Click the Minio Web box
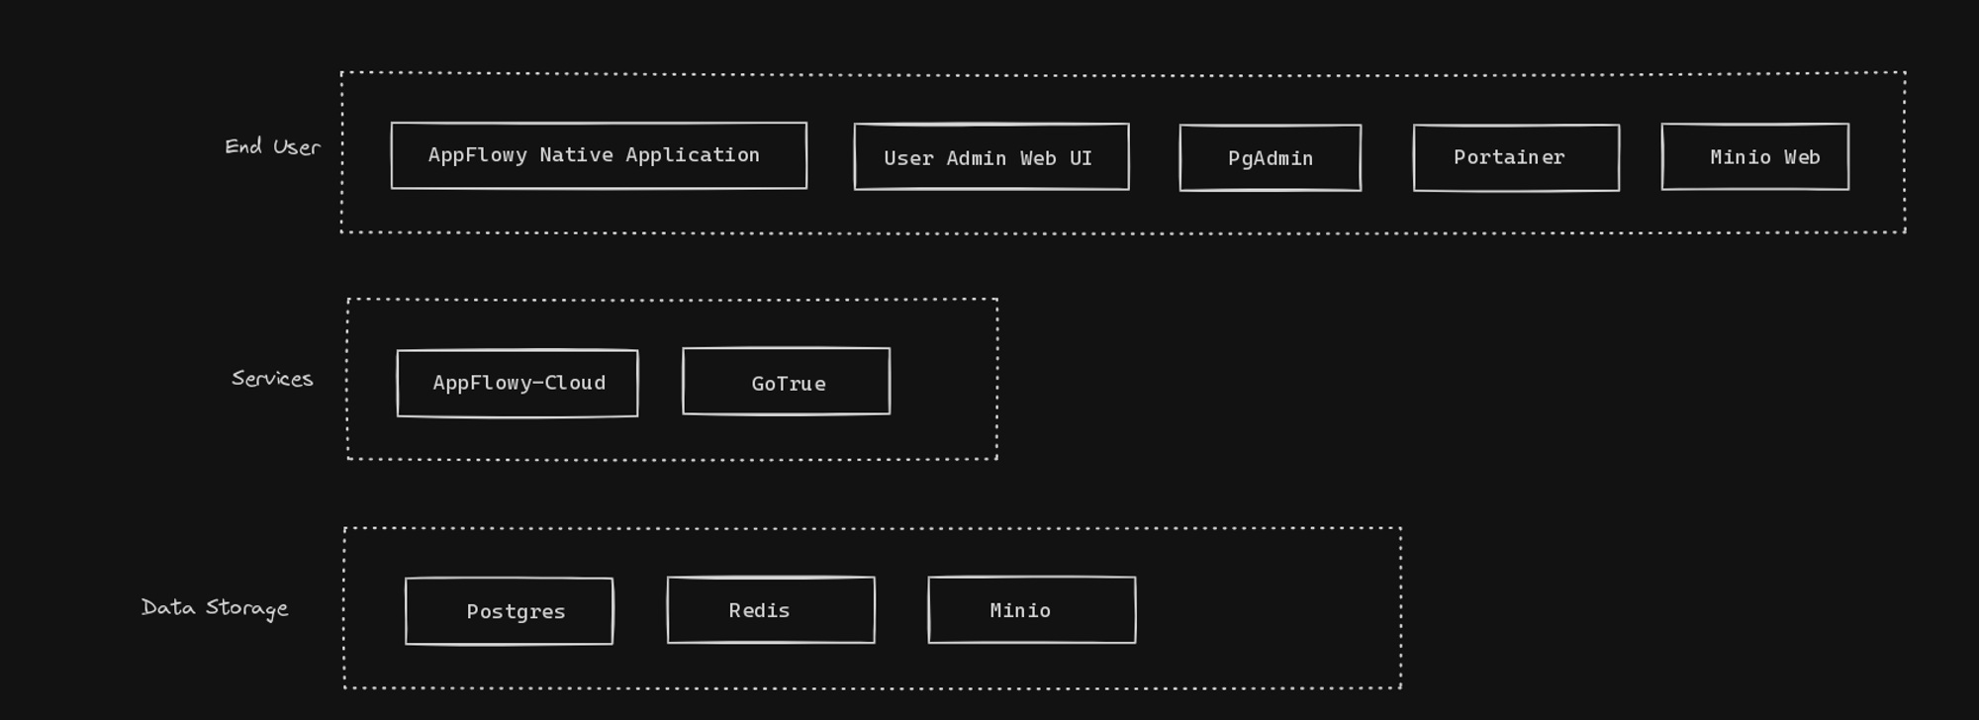This screenshot has width=1979, height=720. pyautogui.click(x=1754, y=157)
